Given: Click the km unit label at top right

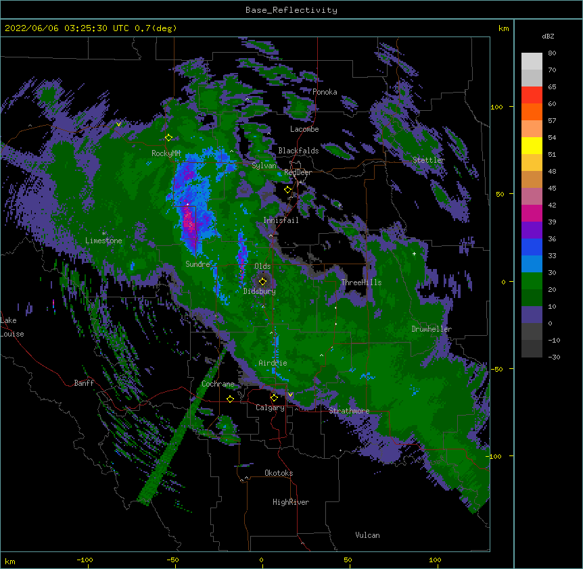Looking at the screenshot, I should pyautogui.click(x=503, y=28).
